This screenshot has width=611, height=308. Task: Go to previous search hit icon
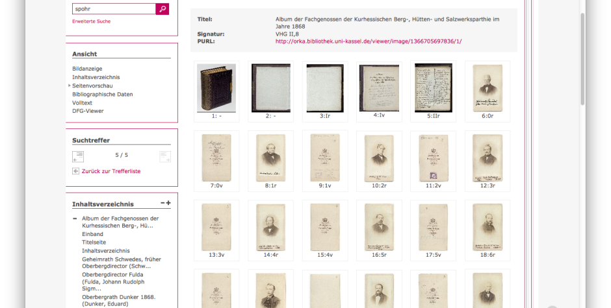point(78,157)
